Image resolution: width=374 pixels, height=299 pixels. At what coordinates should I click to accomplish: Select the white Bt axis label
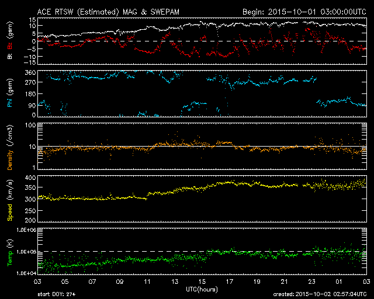[x=11, y=57]
